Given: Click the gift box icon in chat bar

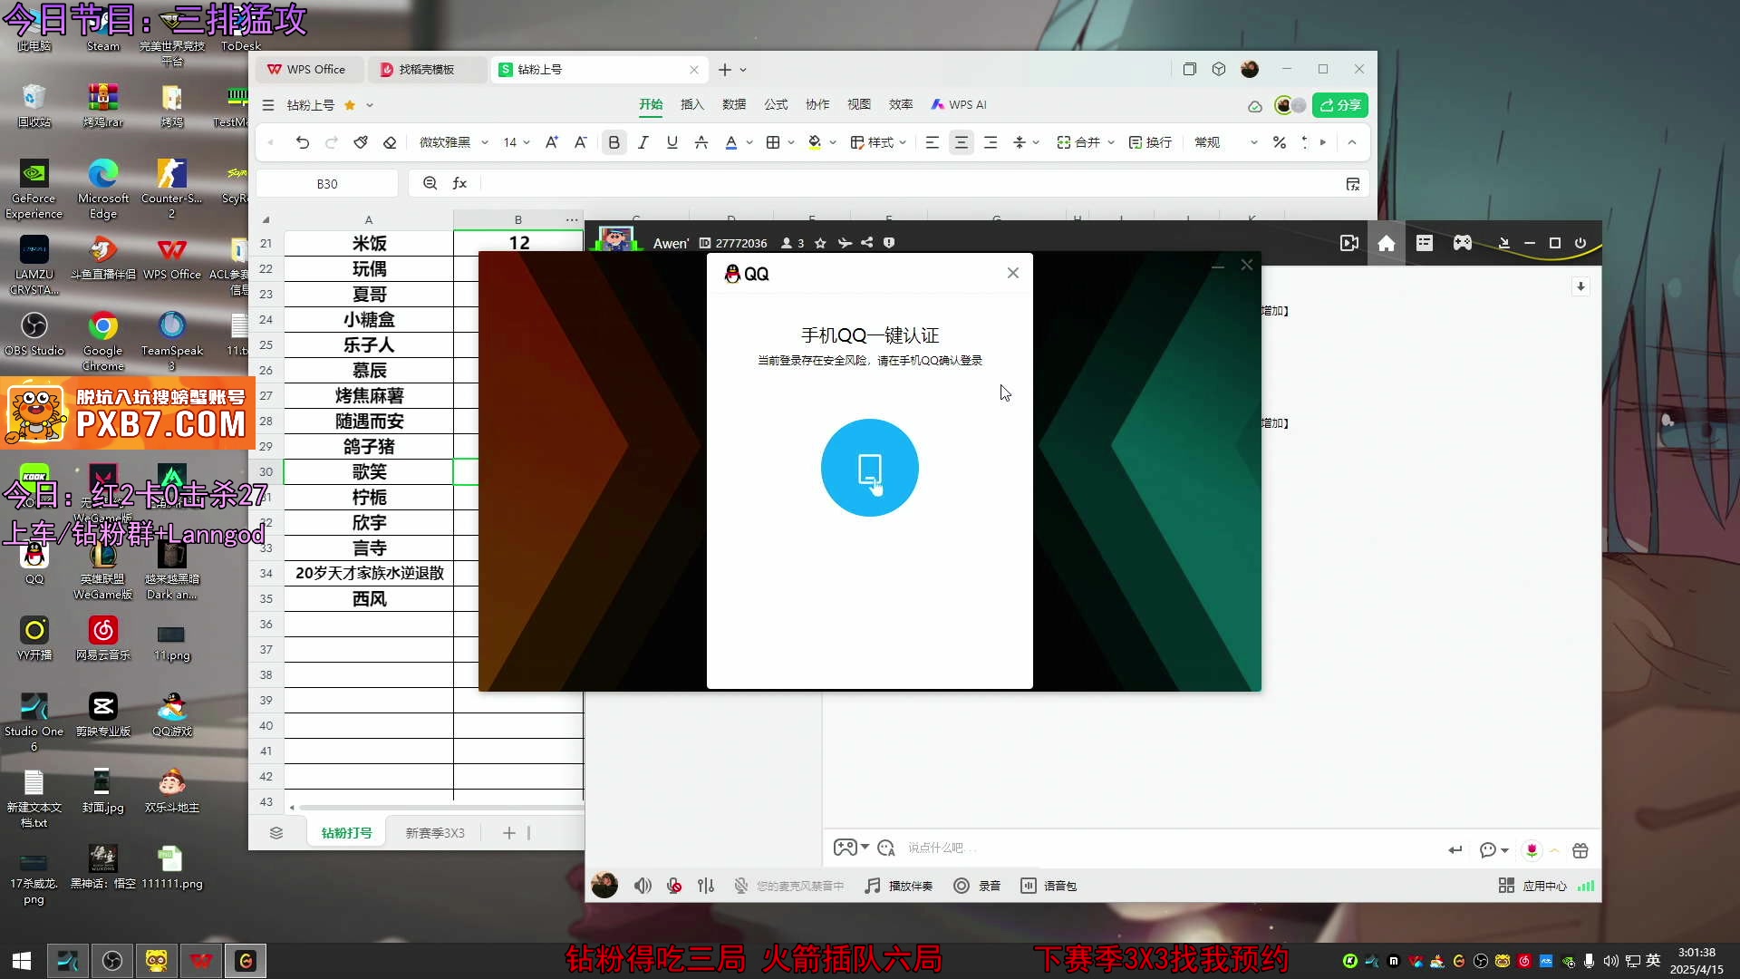Looking at the screenshot, I should tap(1580, 849).
